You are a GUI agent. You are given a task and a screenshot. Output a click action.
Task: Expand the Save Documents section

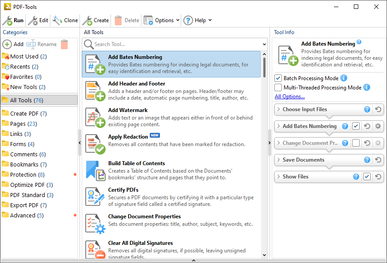click(278, 160)
